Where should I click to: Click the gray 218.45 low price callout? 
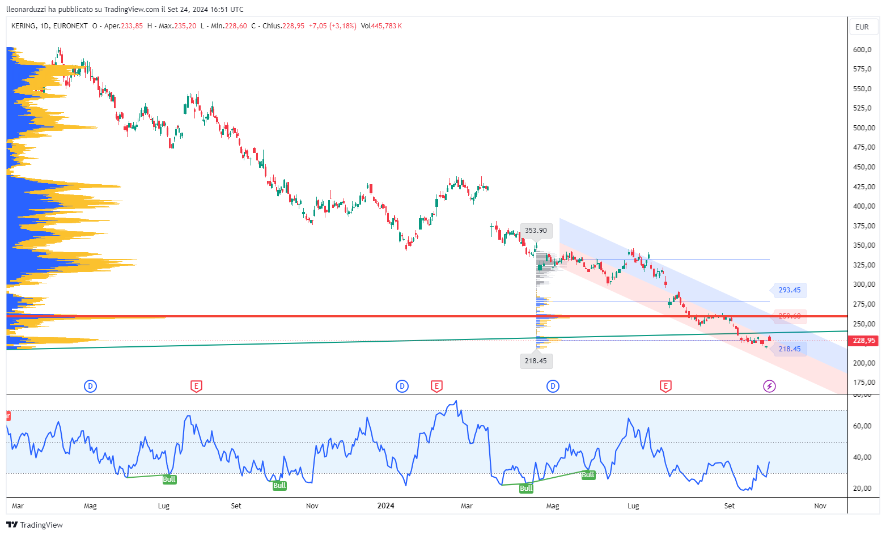[x=536, y=361]
